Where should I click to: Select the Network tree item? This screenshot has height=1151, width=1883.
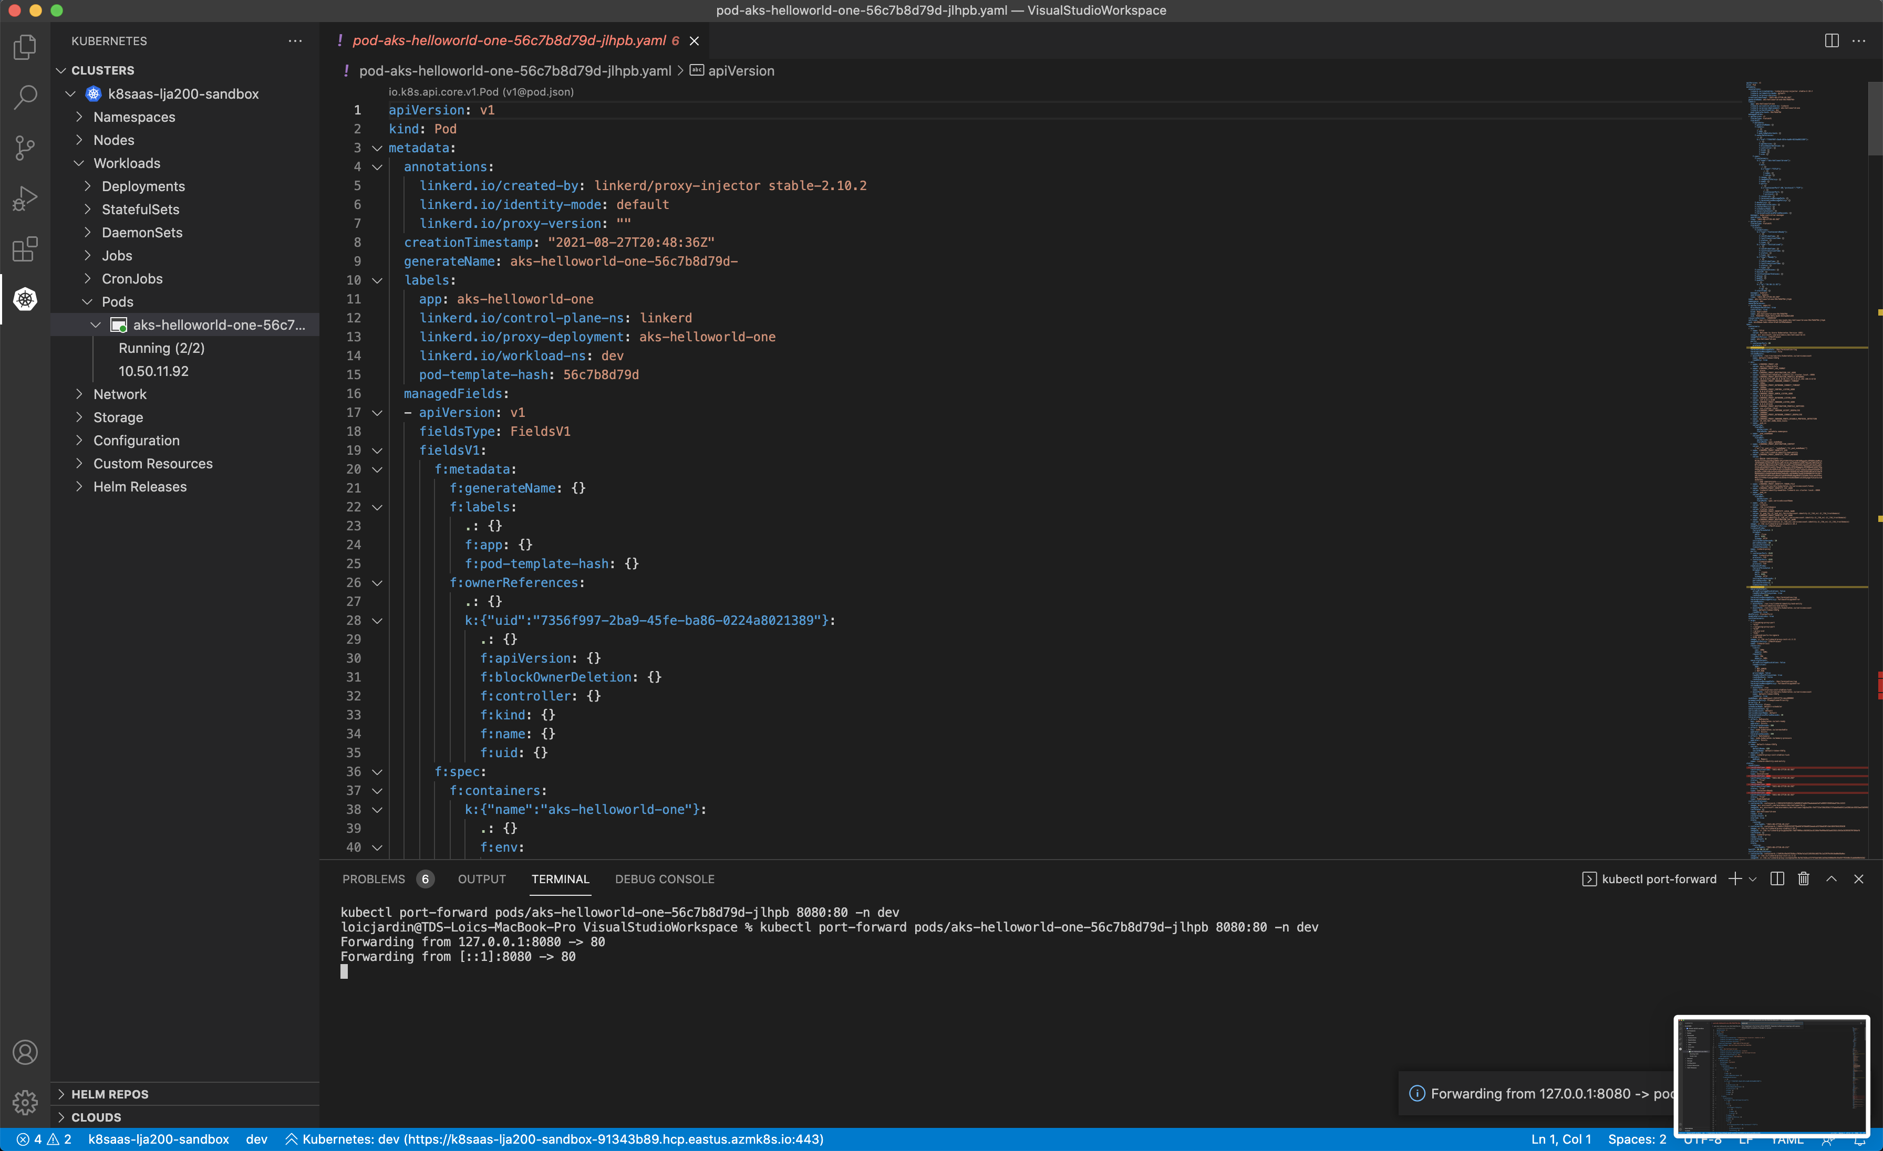pos(185,394)
